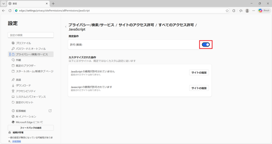
Task: Select the 設定 browser tab
Action: point(28,3)
